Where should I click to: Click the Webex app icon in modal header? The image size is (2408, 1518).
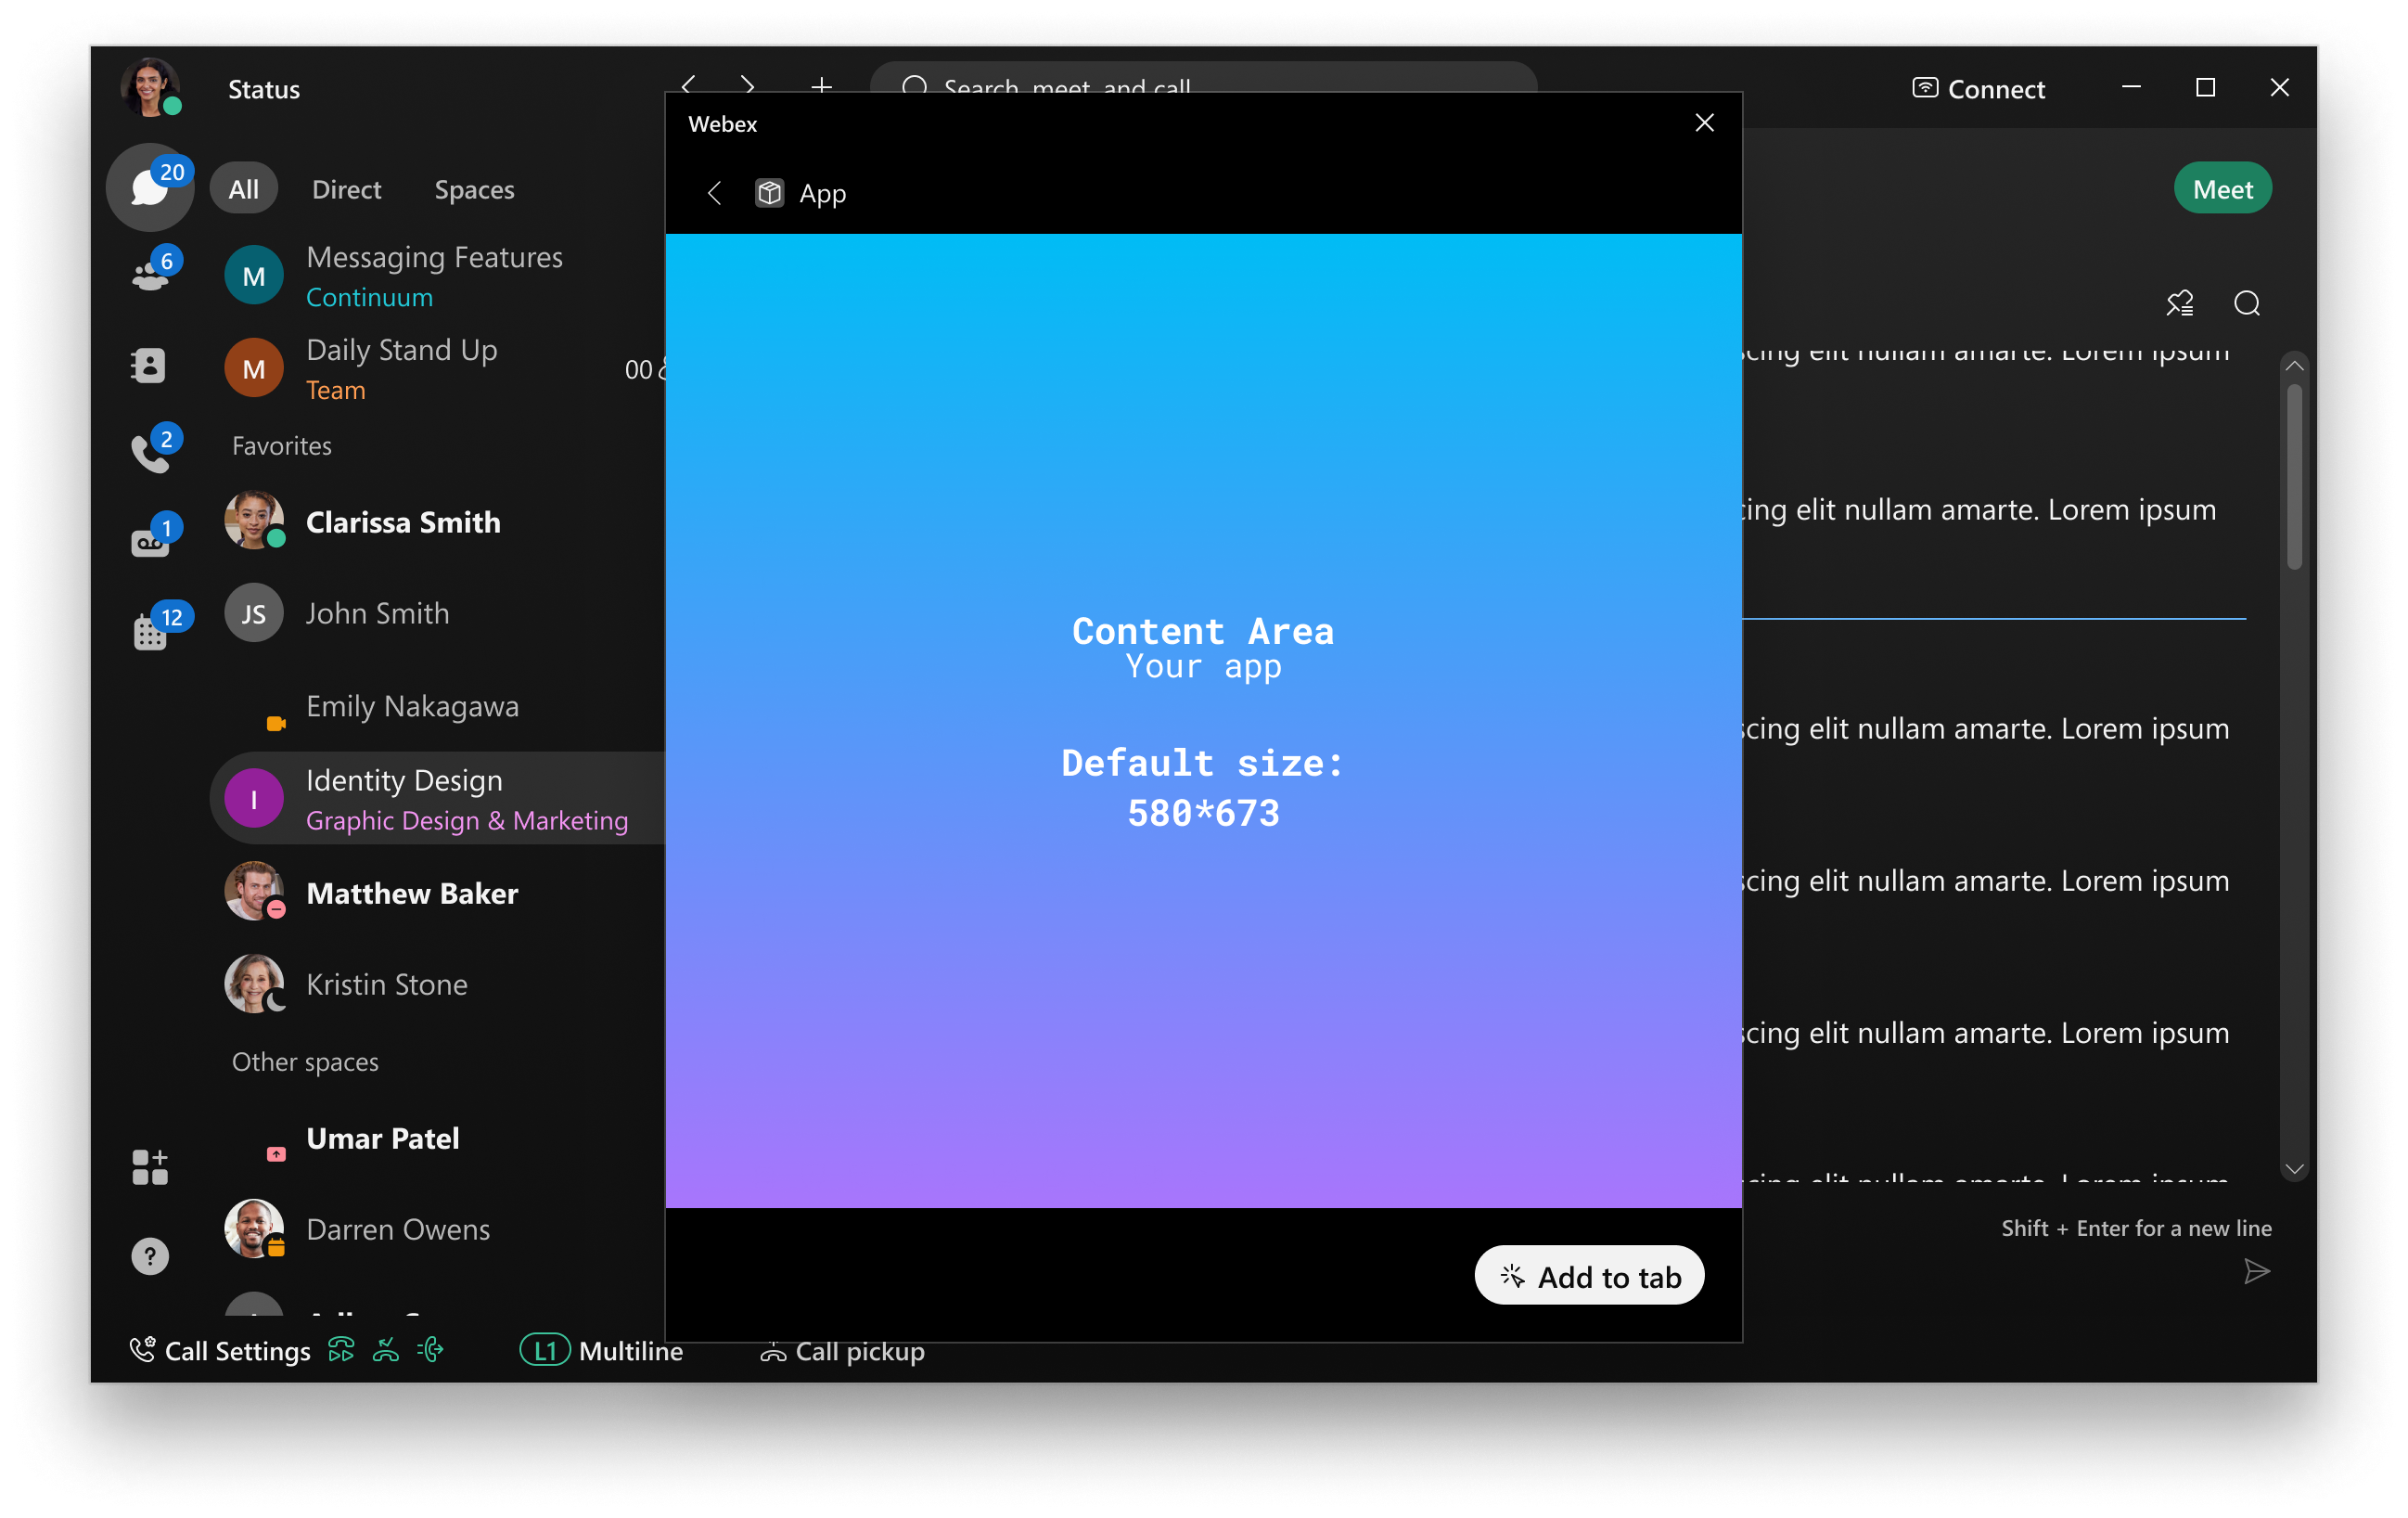pyautogui.click(x=769, y=194)
